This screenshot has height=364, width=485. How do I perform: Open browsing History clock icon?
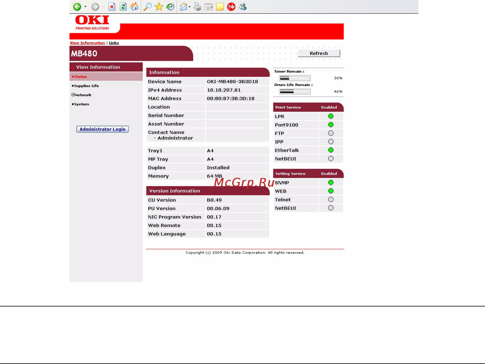click(170, 7)
